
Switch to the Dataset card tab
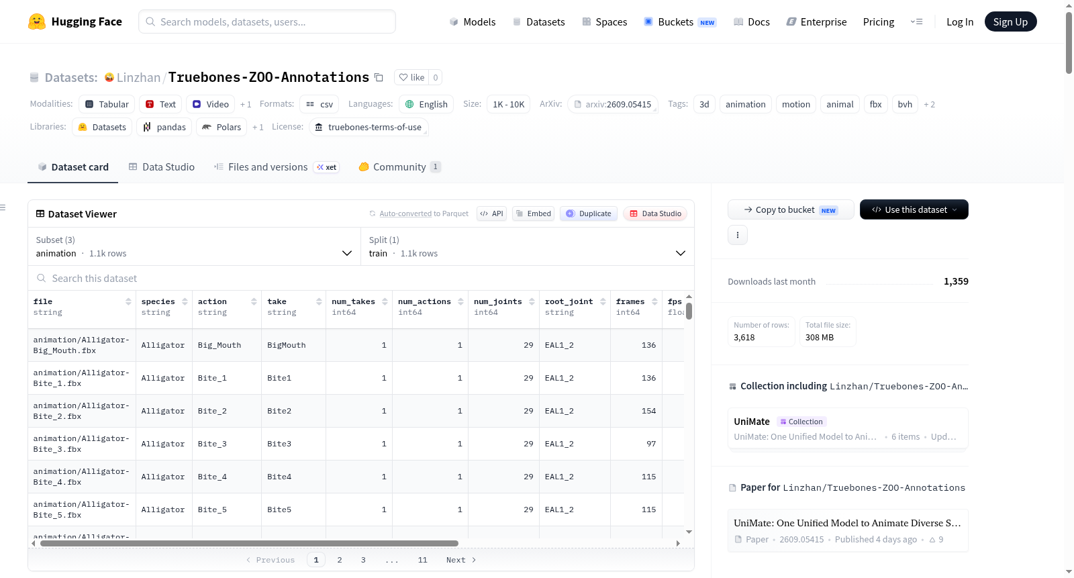[73, 167]
